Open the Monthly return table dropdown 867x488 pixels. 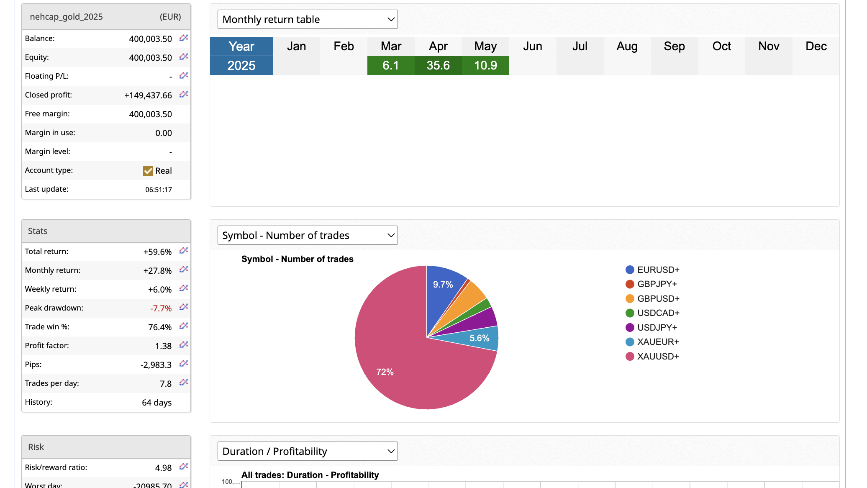coord(308,19)
